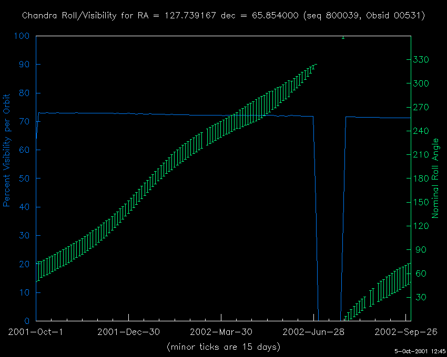Click the 'Nominal Roll Angle' axis label
Image resolution: width=447 pixels, height=357 pixels.
pos(435,178)
